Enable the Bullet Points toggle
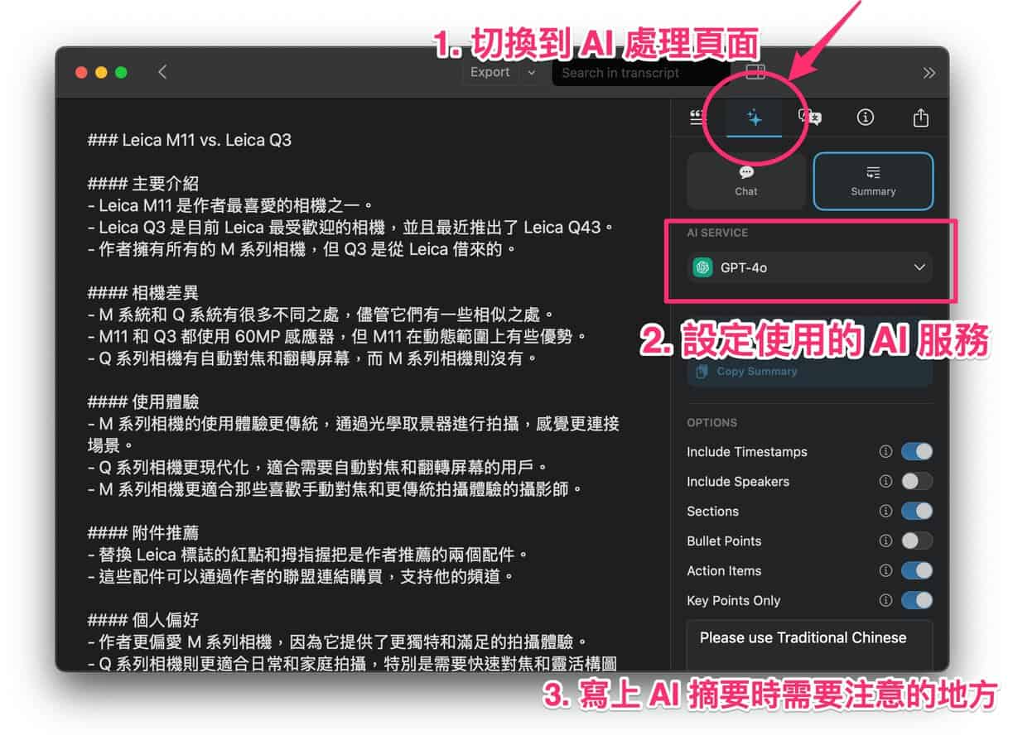Screen dimensions: 1013x745 pos(916,541)
